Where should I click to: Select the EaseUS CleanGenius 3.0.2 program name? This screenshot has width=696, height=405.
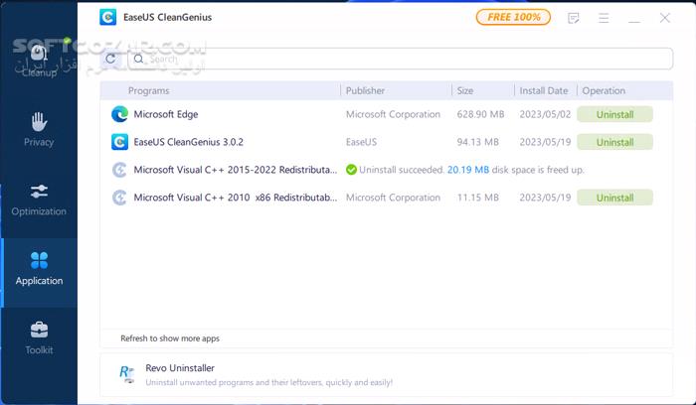point(188,142)
